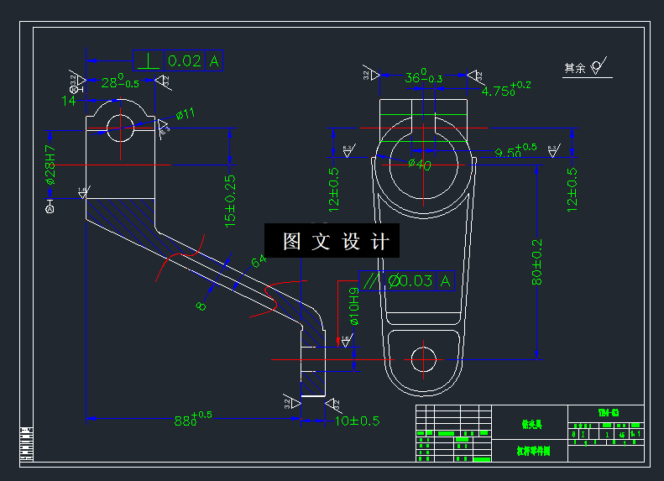Select the 14 dimension text
Viewport: 664px width, 481px height.
pyautogui.click(x=69, y=101)
